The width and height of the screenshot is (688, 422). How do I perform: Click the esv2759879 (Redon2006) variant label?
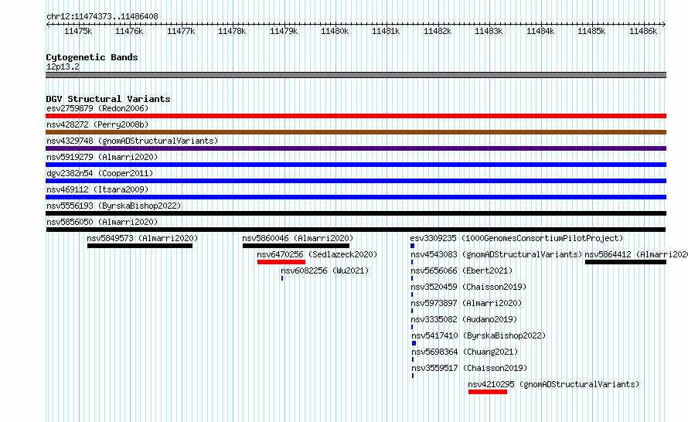tap(97, 108)
